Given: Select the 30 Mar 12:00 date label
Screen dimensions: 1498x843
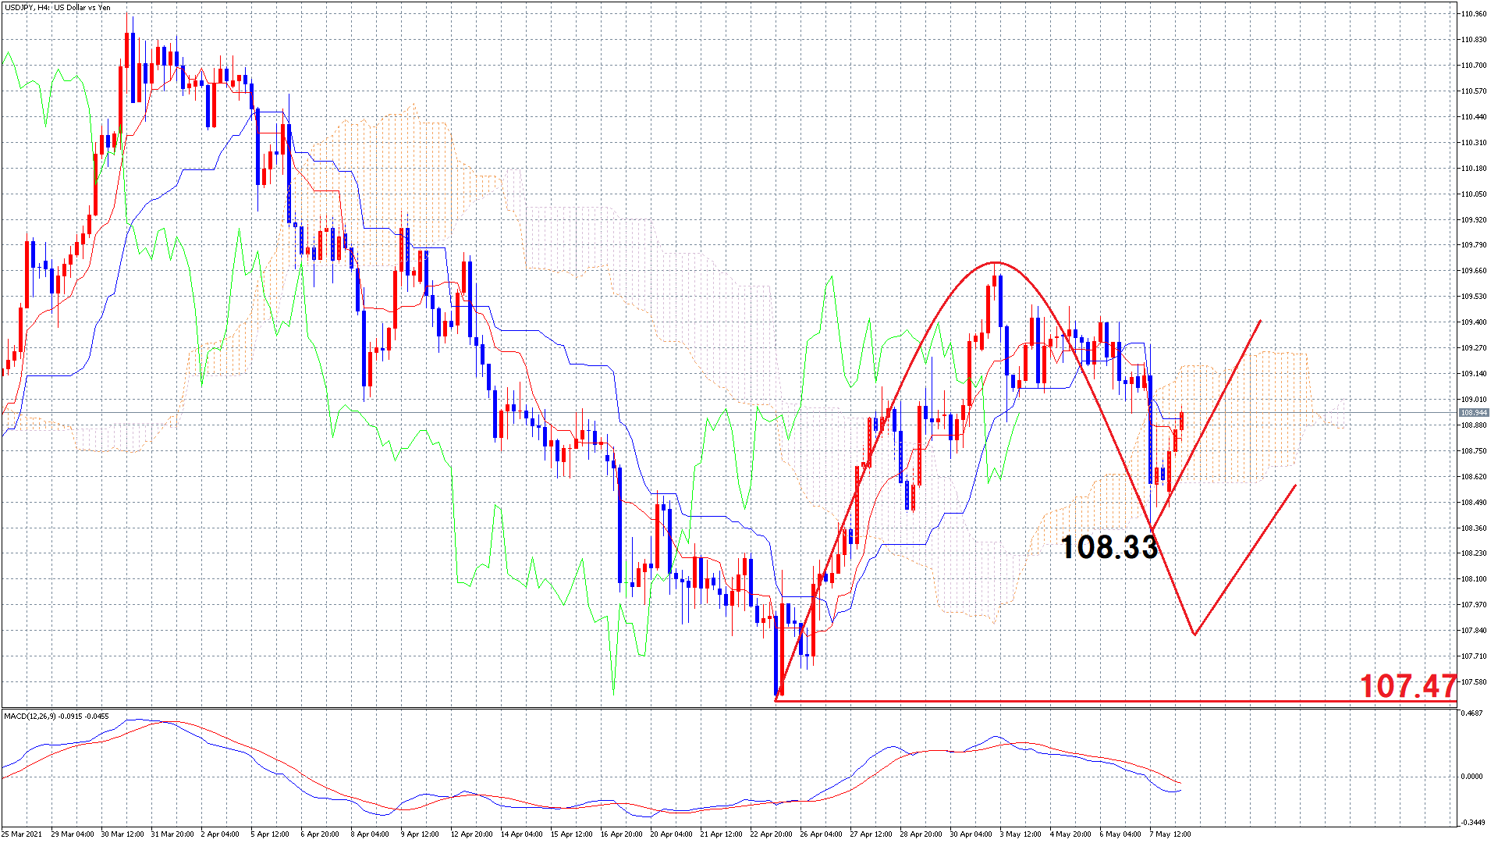Looking at the screenshot, I should pyautogui.click(x=122, y=834).
